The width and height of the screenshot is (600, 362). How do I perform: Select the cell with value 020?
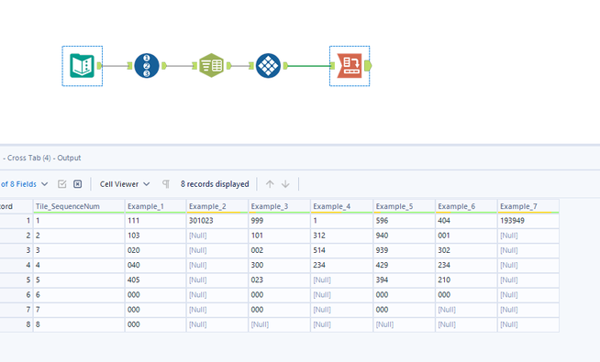(x=155, y=250)
